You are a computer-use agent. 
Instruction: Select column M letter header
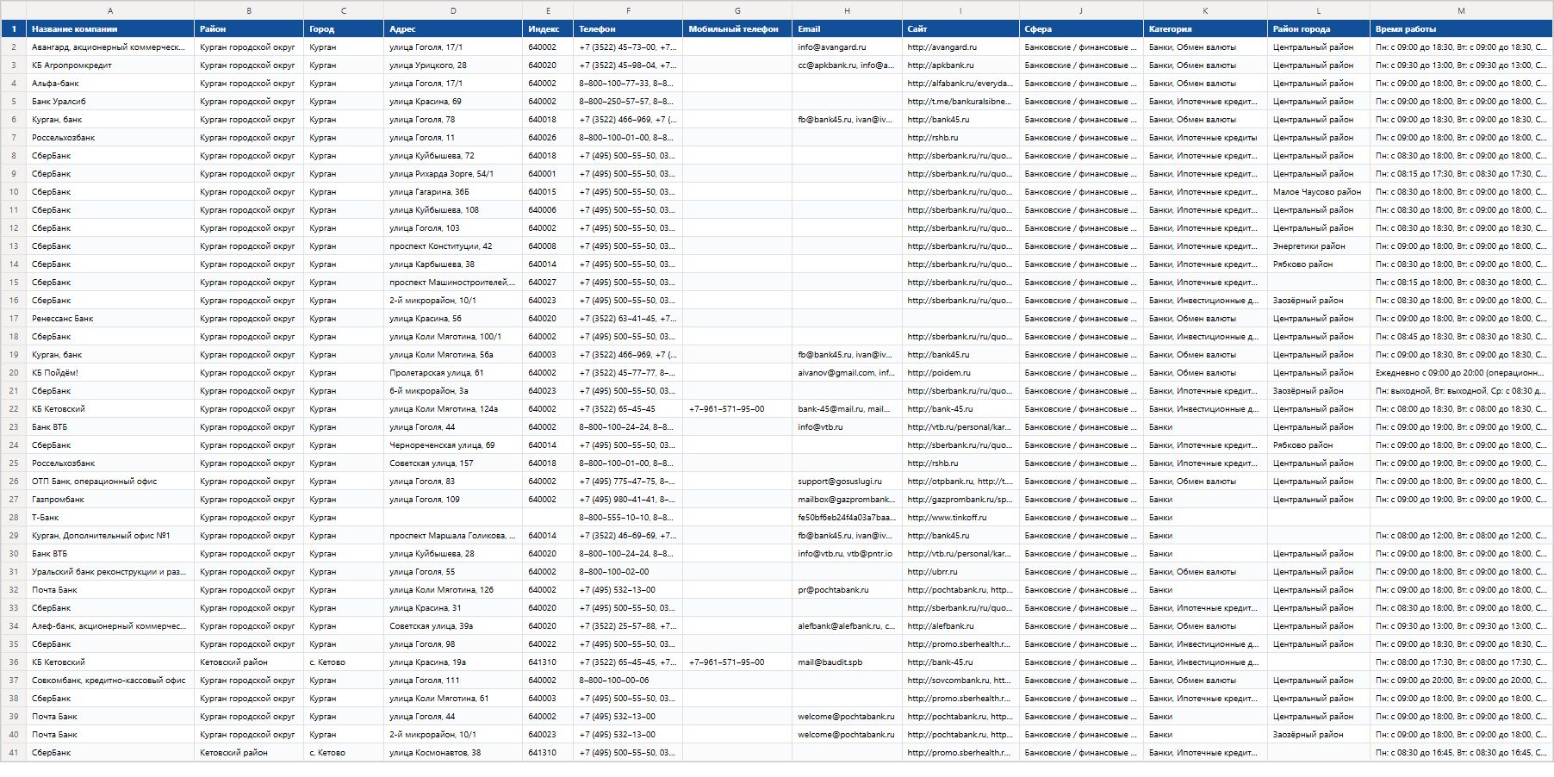tap(1461, 10)
